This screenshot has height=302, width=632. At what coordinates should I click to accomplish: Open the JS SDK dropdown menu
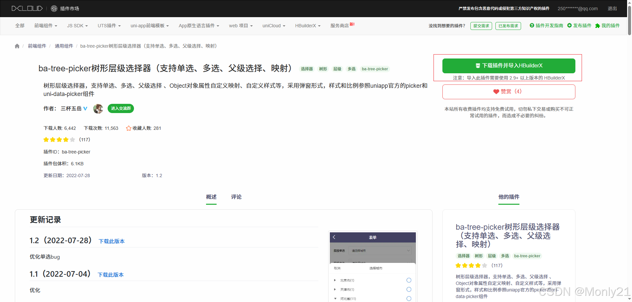(77, 26)
